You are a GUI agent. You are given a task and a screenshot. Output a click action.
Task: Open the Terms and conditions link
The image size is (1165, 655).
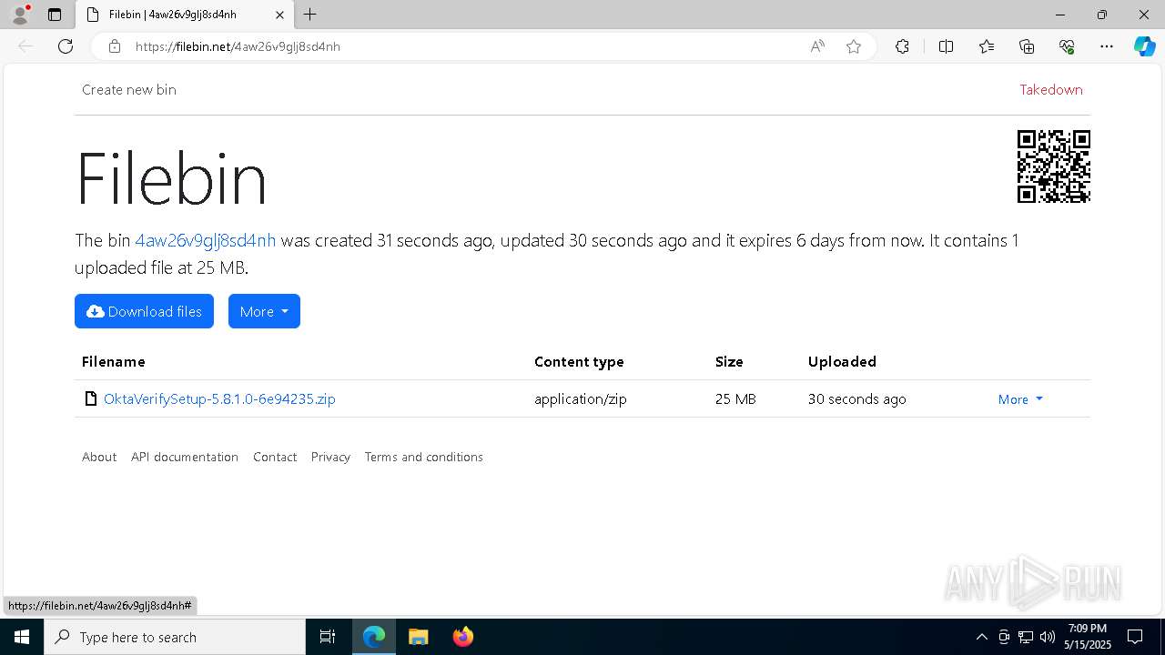(x=424, y=457)
